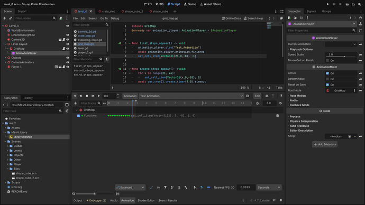Open Inspector object history icon
This screenshot has height=205, width=365.
(x=360, y=17)
